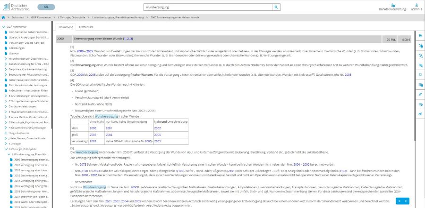Click the print icon in right toolbar

pyautogui.click(x=420, y=36)
